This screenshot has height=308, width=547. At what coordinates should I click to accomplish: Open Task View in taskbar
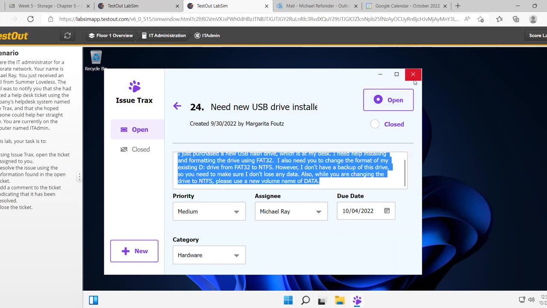pyautogui.click(x=322, y=301)
